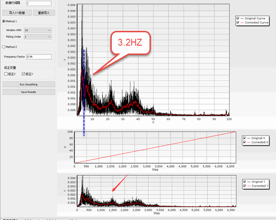
Task: Hide the Corrected Y curve
Action: [244, 186]
